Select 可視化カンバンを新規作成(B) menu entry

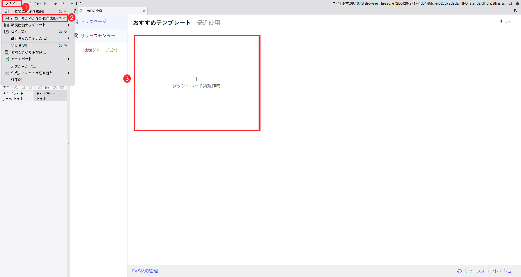click(x=35, y=18)
